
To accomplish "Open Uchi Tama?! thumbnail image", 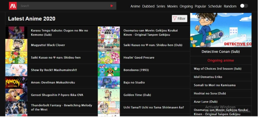I will point(109,107).
